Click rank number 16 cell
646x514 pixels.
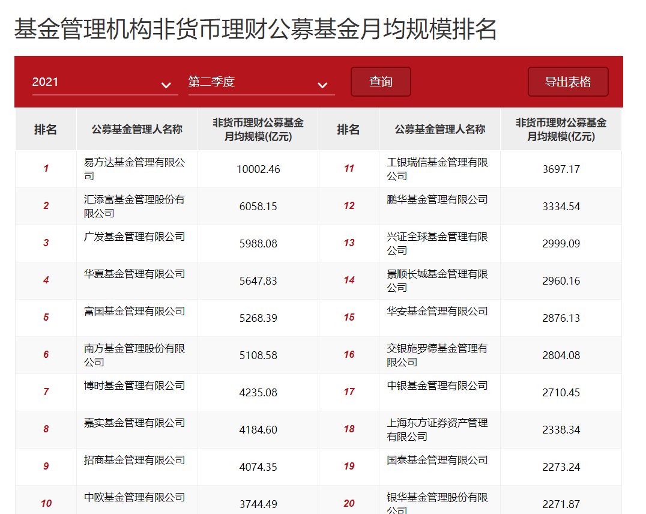(349, 354)
